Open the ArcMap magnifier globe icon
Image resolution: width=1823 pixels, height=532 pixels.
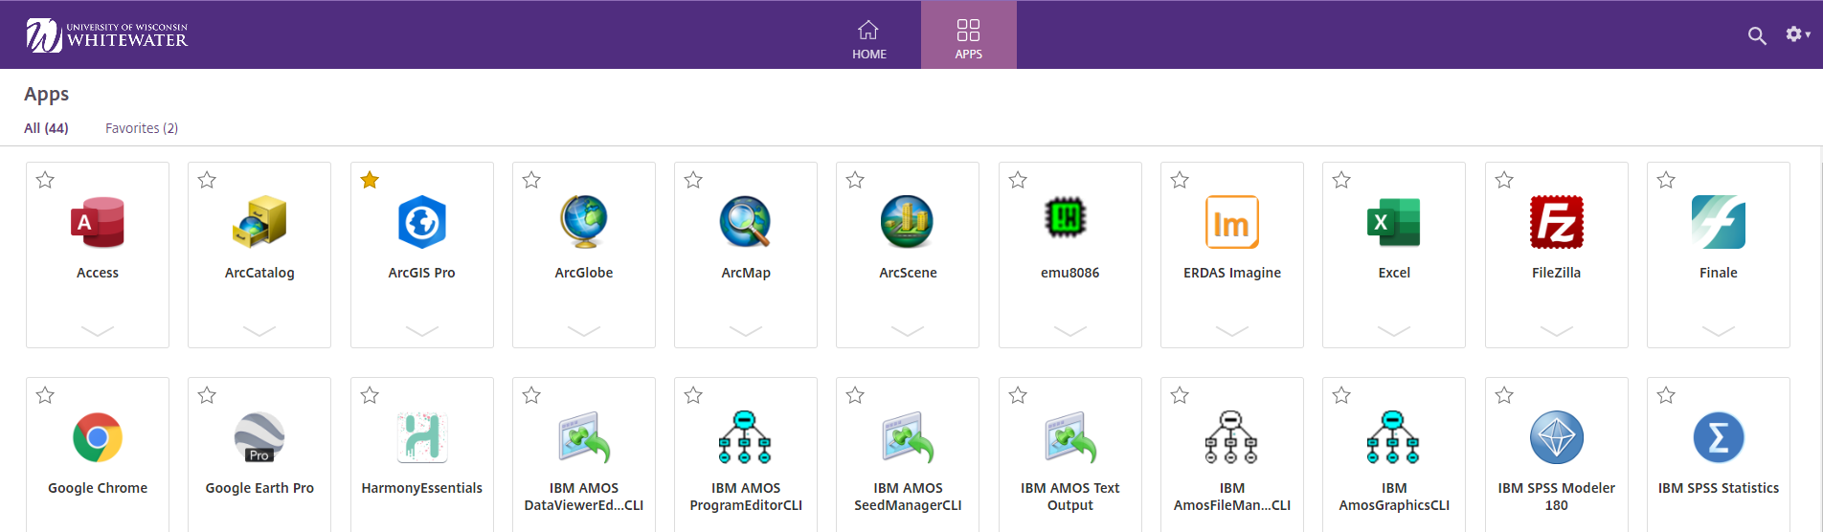[x=746, y=222]
